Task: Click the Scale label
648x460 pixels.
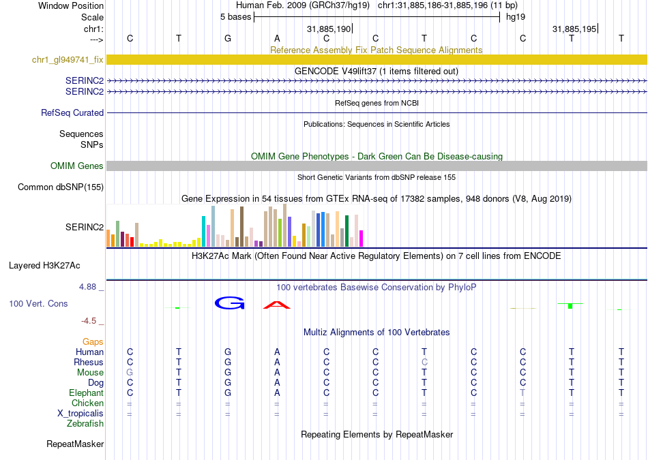Action: 92,17
